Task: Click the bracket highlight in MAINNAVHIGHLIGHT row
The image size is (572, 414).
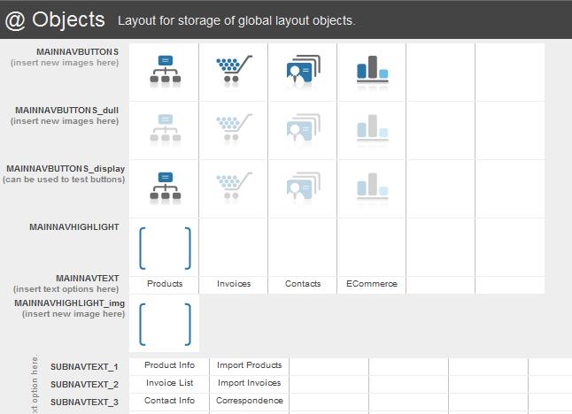Action: pos(164,248)
